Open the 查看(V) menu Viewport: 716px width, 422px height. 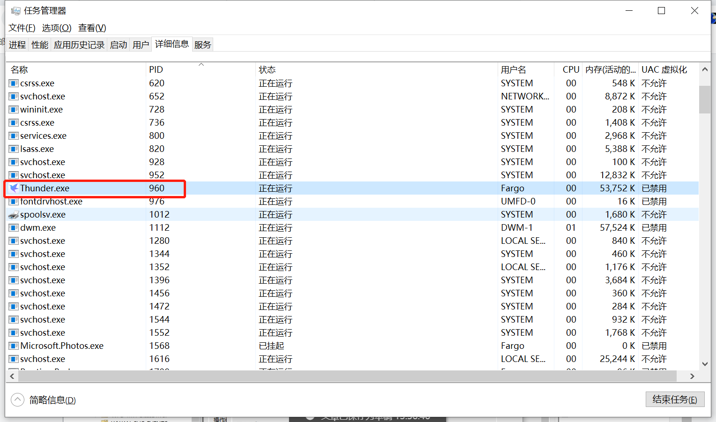[x=91, y=28]
